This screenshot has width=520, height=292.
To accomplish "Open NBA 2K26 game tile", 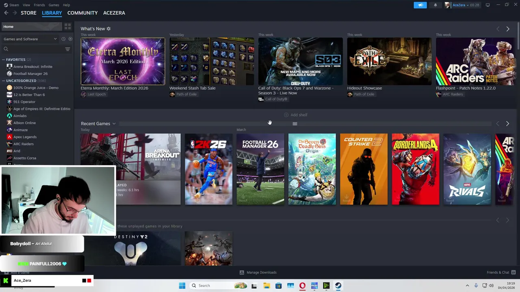I will pyautogui.click(x=208, y=169).
